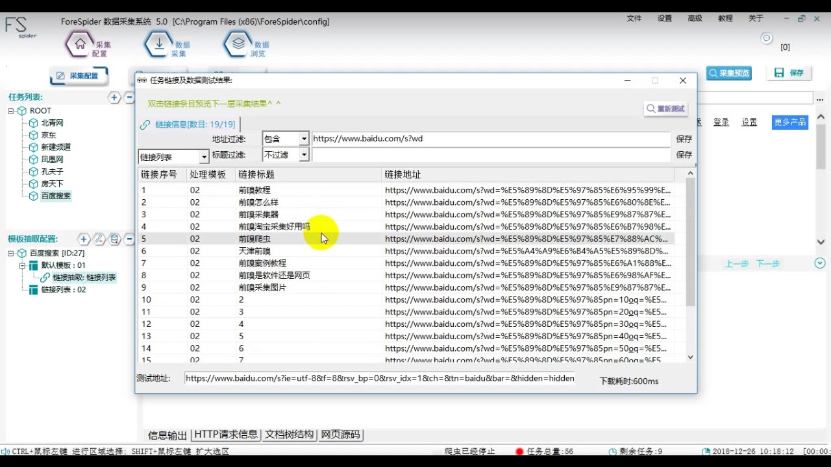Switch to the 网页源码 tab
Screen dimensions: 831x467
pos(340,435)
